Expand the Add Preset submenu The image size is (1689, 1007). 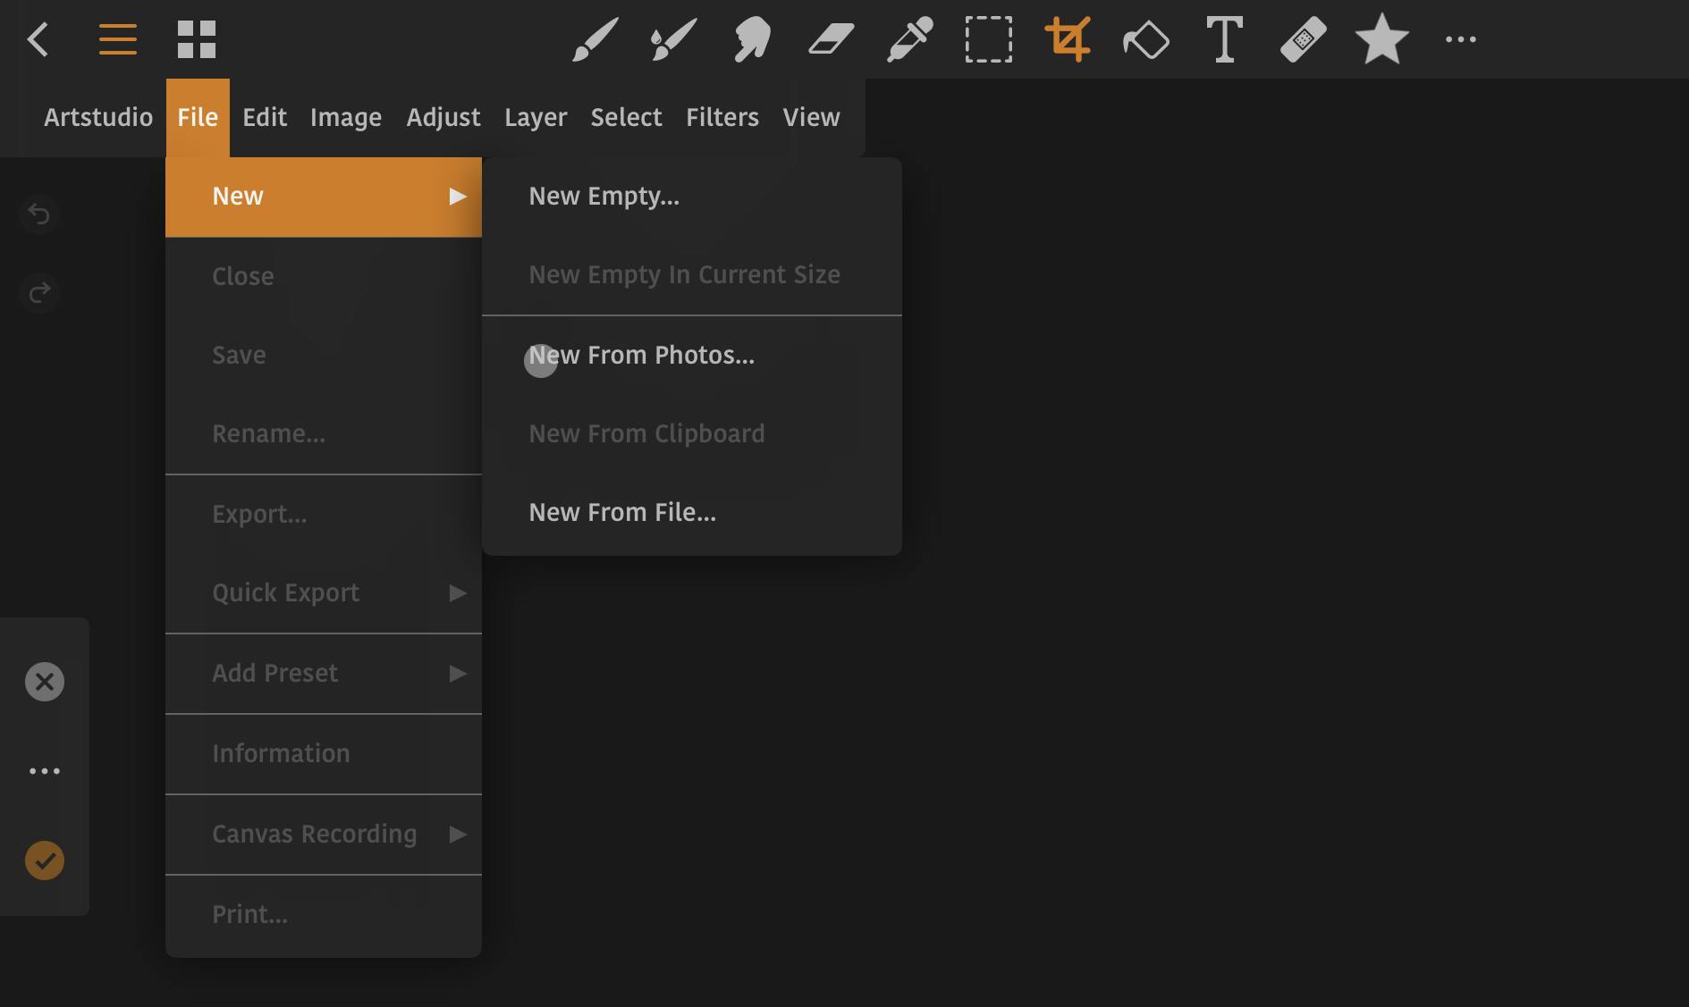323,674
